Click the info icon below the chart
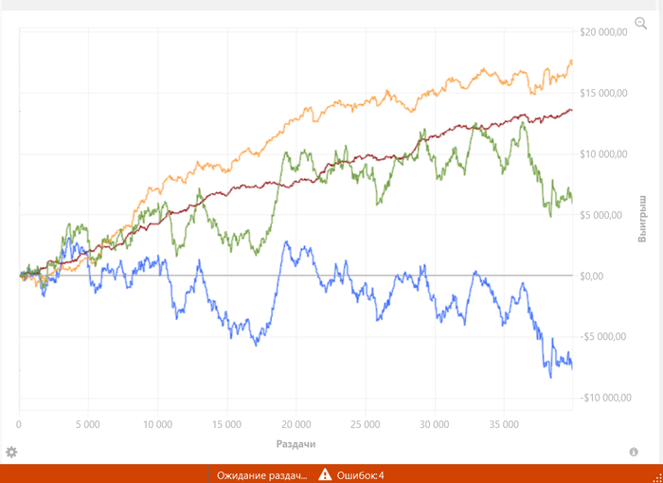The image size is (663, 483). click(634, 452)
